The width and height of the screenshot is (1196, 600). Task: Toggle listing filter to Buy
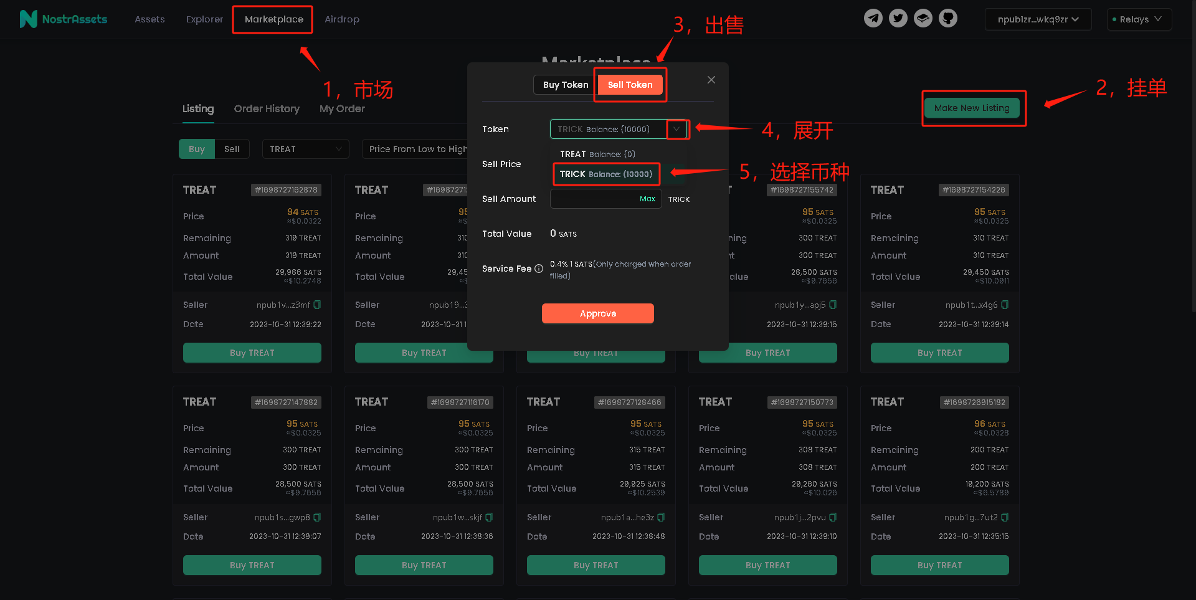point(197,149)
